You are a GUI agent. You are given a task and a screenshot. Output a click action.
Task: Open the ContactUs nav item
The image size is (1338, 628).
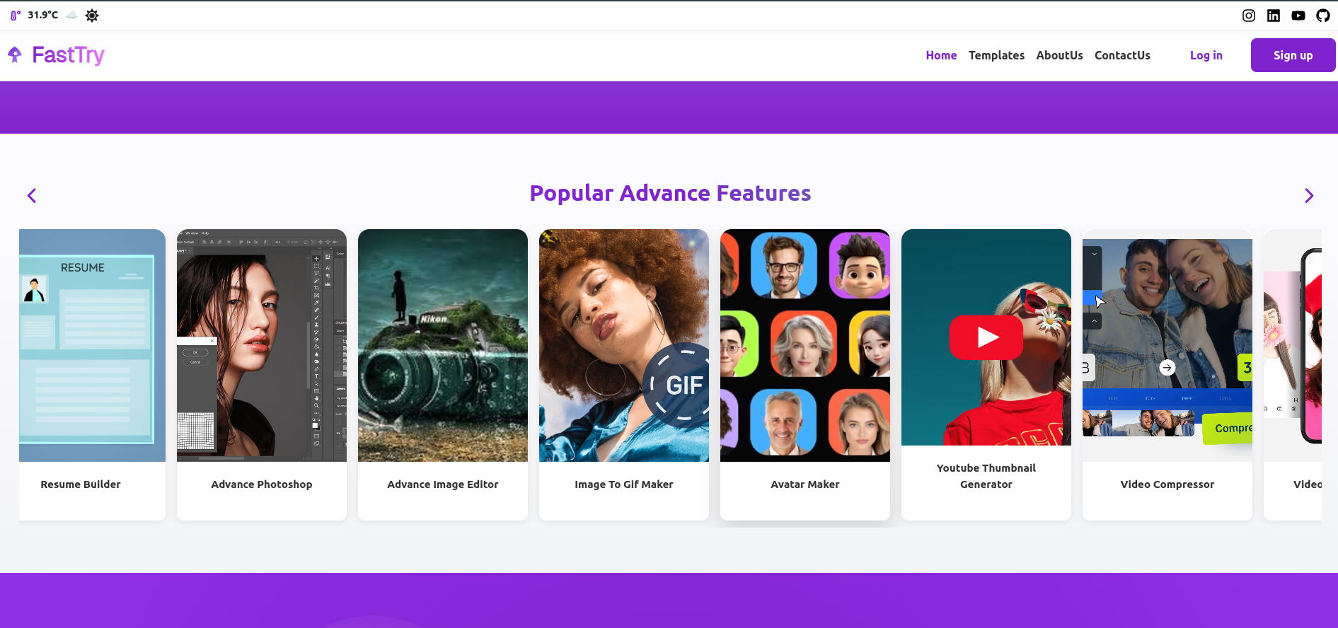coord(1122,55)
